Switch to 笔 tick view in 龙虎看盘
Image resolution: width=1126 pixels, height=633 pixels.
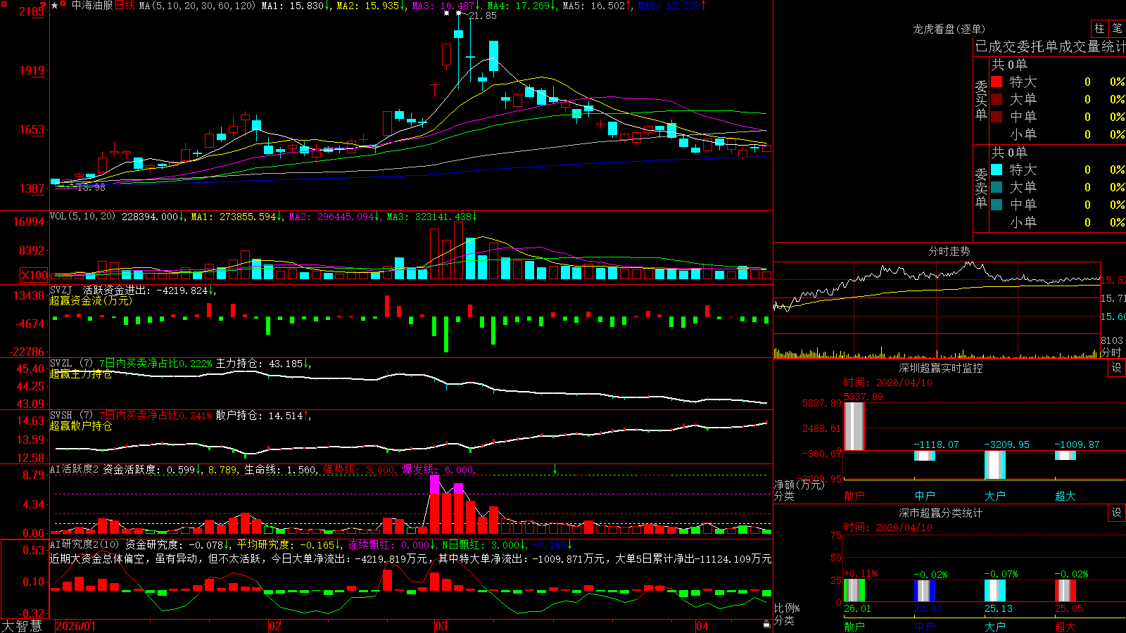(x=1118, y=28)
